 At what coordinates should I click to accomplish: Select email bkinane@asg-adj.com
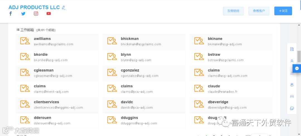pos(225,44)
